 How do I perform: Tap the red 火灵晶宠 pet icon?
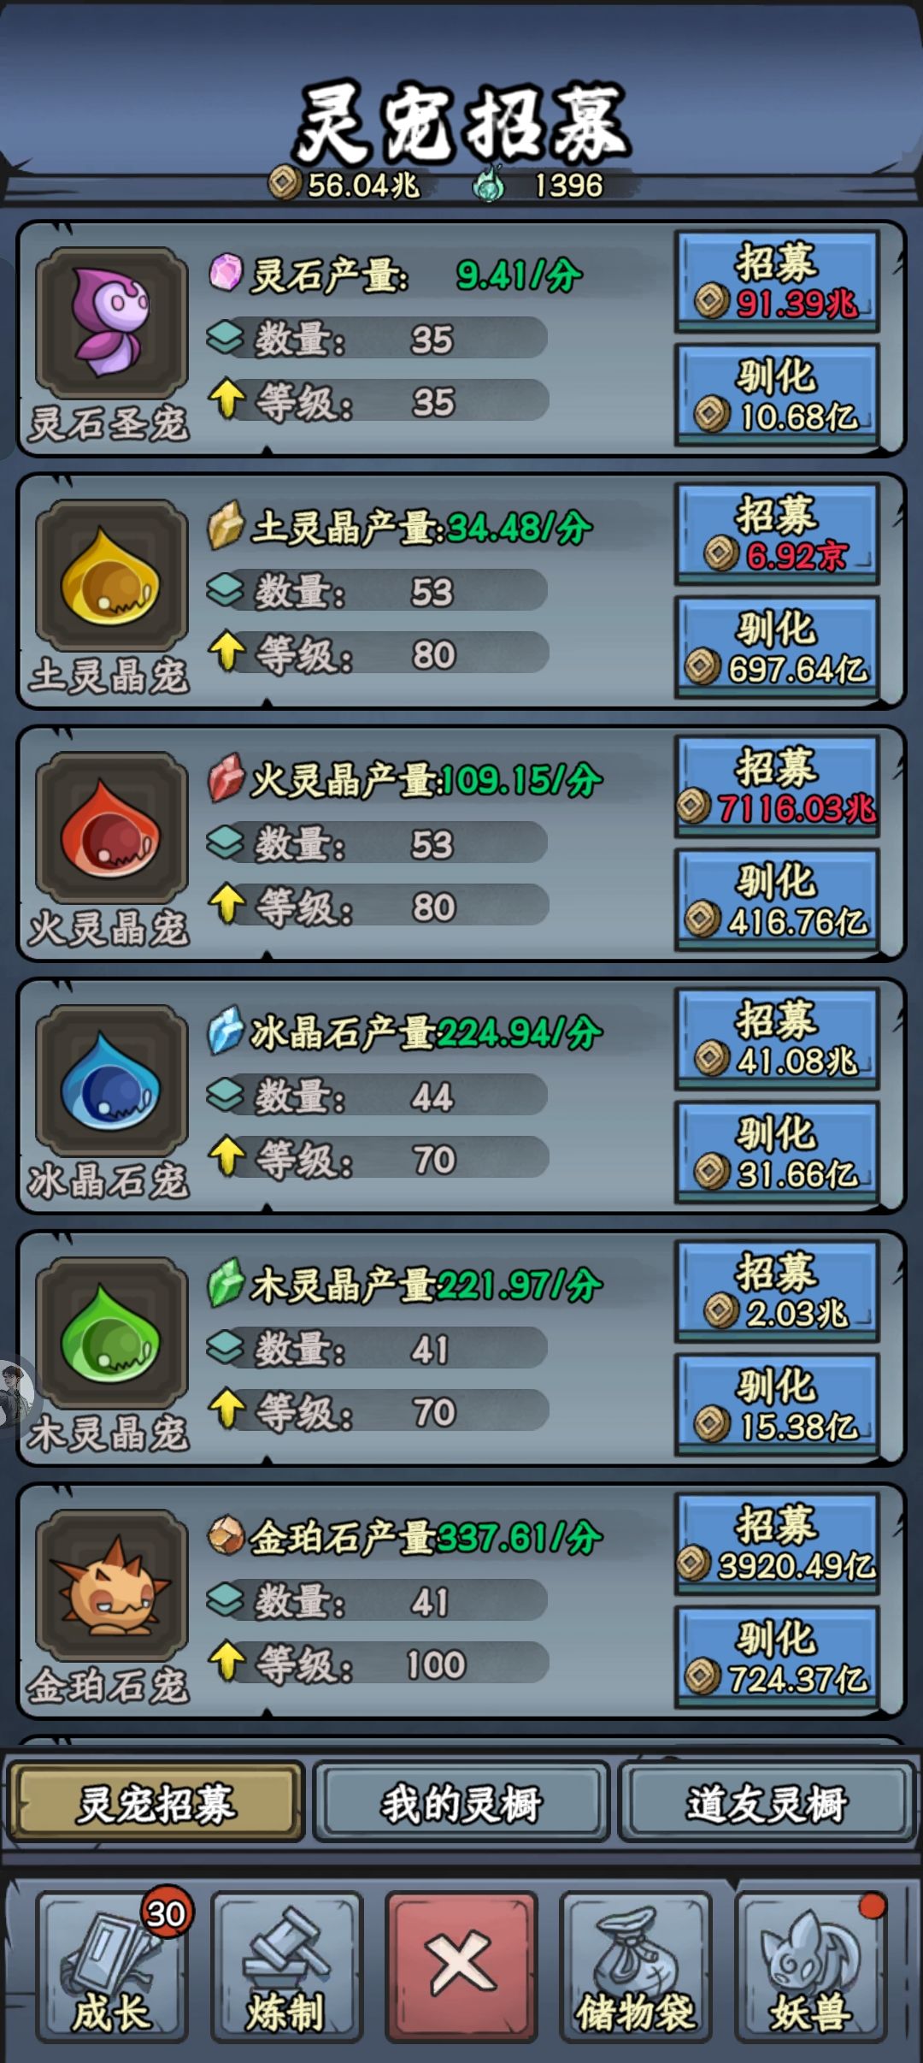pyautogui.click(x=111, y=827)
